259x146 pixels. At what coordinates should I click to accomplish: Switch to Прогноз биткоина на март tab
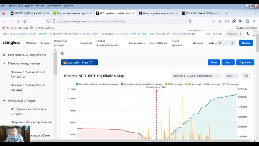(72, 13)
